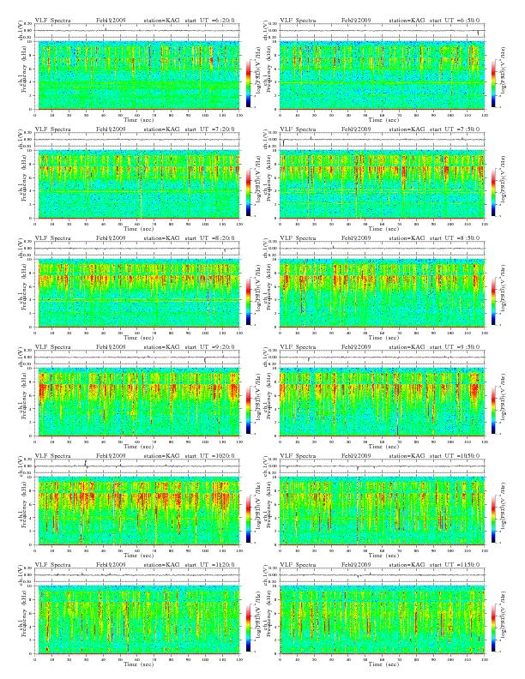Click the ch.1 waveform strip above the 6:50:0 spectrogram
The image size is (525, 679).
point(382,30)
